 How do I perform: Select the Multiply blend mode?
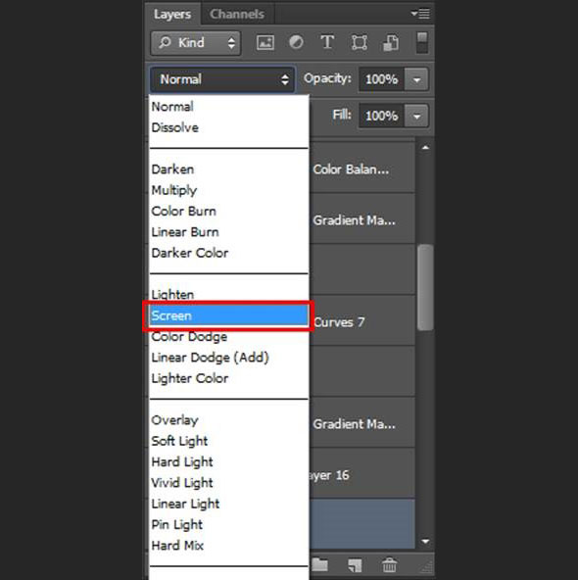click(173, 190)
